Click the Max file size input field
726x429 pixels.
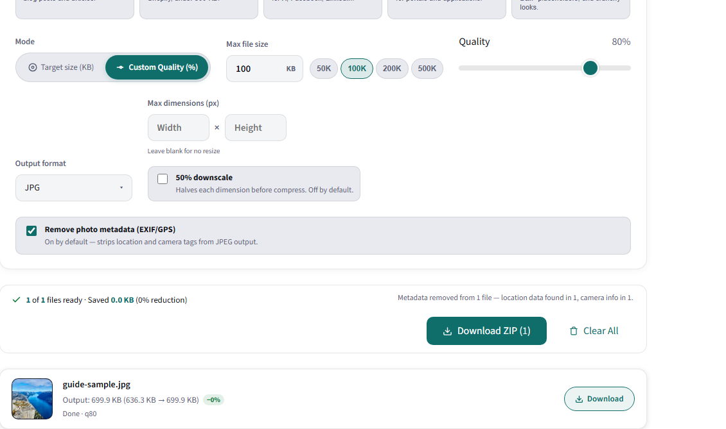[264, 69]
